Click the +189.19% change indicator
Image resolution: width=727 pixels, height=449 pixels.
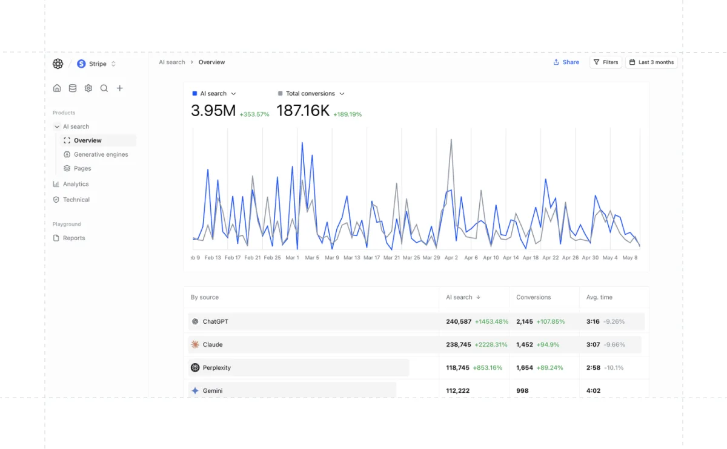point(347,114)
